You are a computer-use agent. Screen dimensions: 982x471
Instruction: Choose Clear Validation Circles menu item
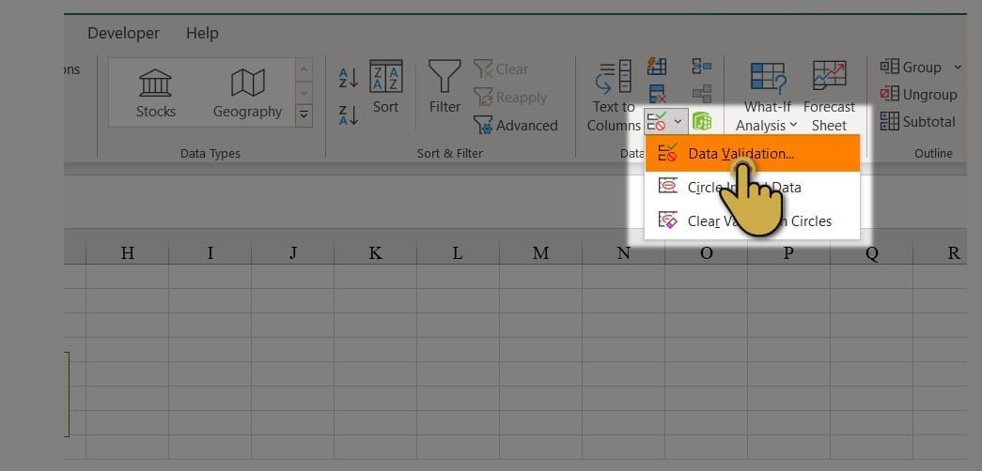(x=752, y=220)
